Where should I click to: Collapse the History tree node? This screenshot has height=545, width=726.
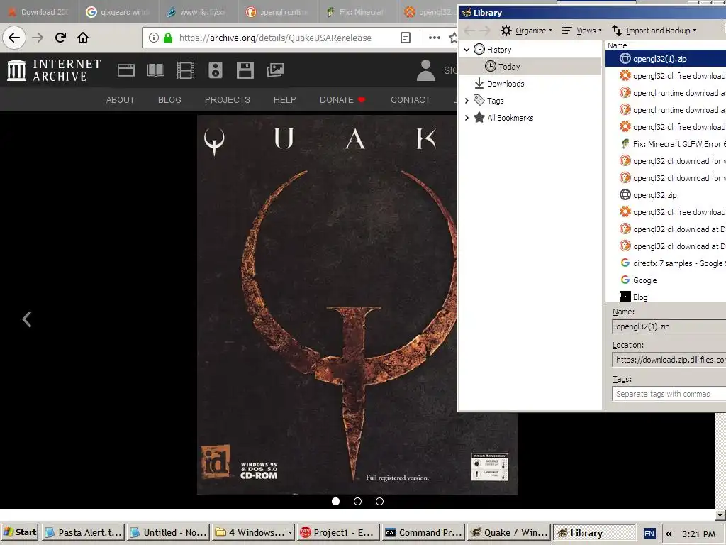[467, 50]
